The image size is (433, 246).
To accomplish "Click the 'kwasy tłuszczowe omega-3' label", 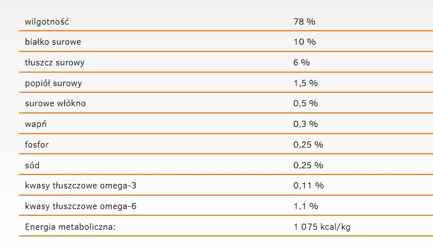I will (x=81, y=186).
